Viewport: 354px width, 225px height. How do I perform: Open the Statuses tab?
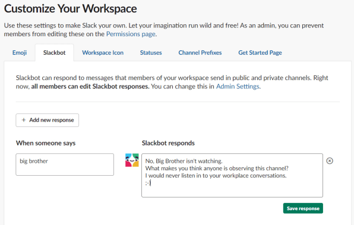[x=151, y=53]
